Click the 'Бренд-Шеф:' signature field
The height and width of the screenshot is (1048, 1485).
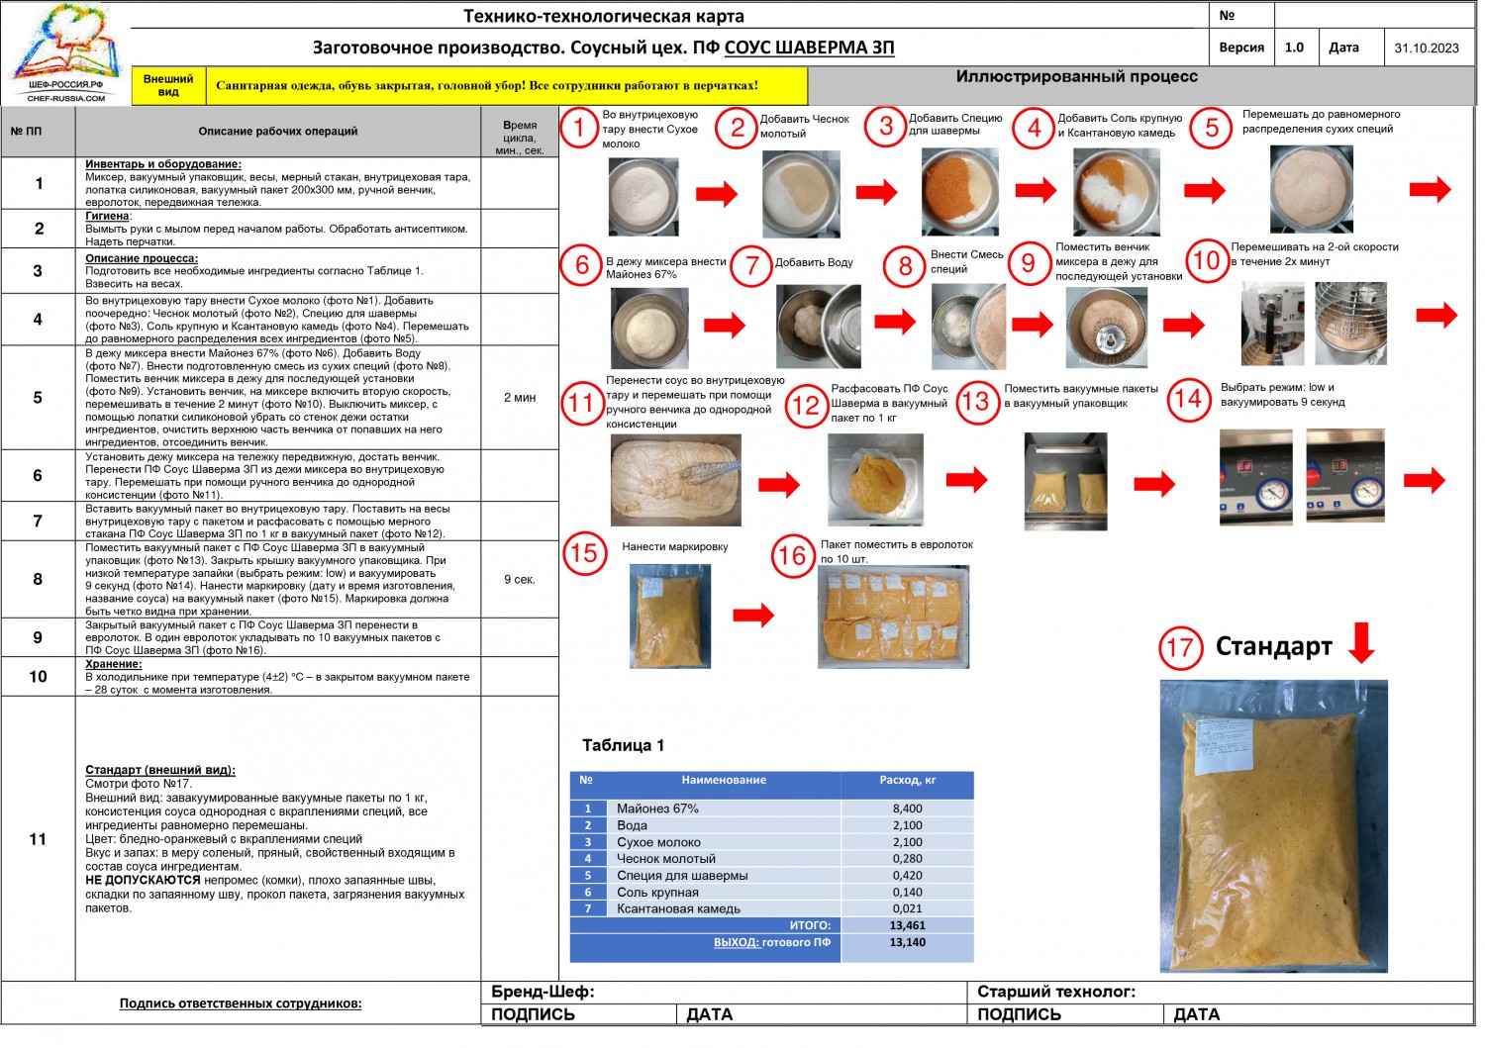pyautogui.click(x=723, y=993)
